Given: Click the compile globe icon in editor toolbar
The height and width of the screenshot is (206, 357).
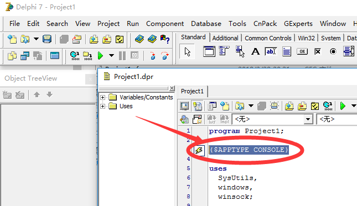Looking at the screenshot, I should (328, 106).
